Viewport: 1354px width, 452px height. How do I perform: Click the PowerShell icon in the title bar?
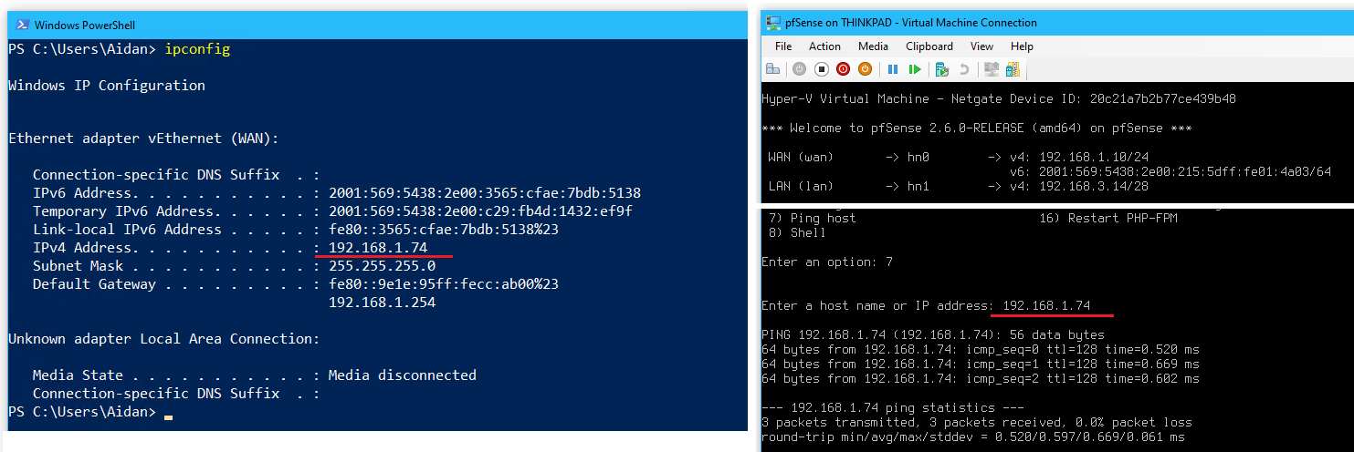[x=22, y=25]
